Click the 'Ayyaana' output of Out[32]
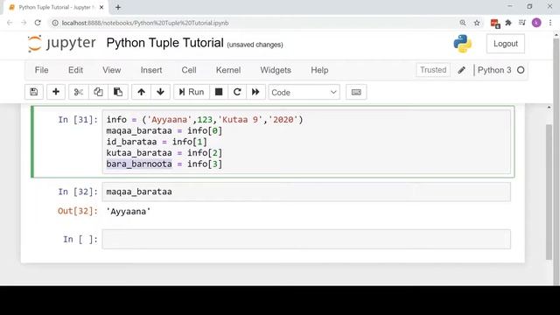 pyautogui.click(x=129, y=212)
